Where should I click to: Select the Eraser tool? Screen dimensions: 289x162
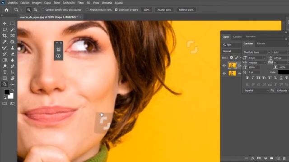point(12,54)
